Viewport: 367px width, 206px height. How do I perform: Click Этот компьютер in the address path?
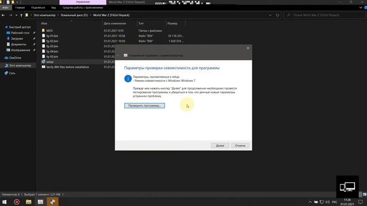pos(45,15)
